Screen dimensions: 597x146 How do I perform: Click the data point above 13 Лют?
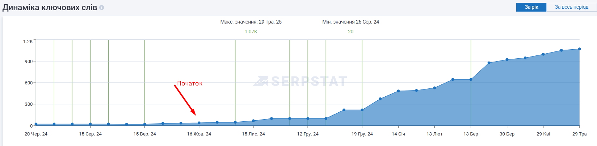tap(434, 88)
